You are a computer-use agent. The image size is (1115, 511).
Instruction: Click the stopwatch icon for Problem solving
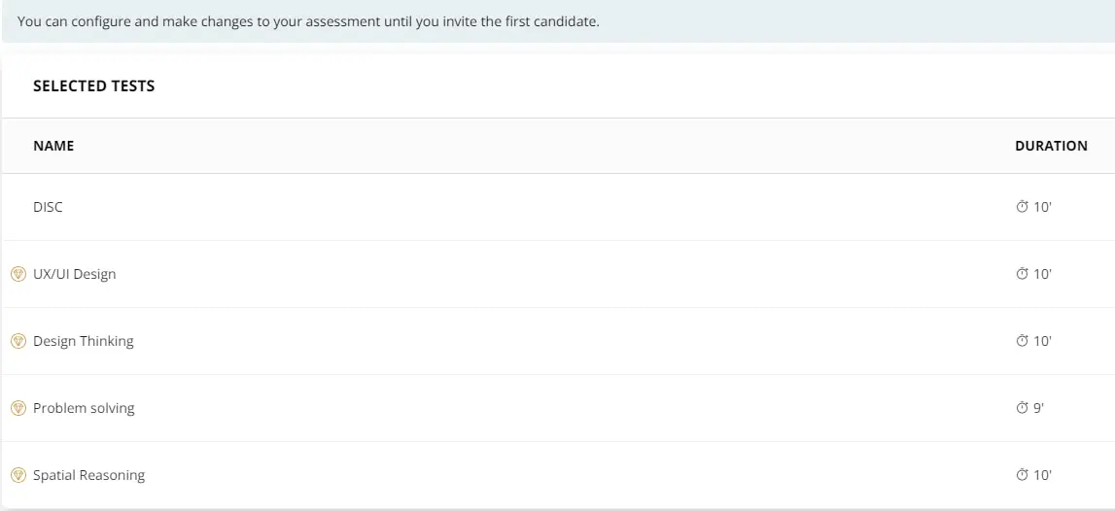click(x=1022, y=408)
